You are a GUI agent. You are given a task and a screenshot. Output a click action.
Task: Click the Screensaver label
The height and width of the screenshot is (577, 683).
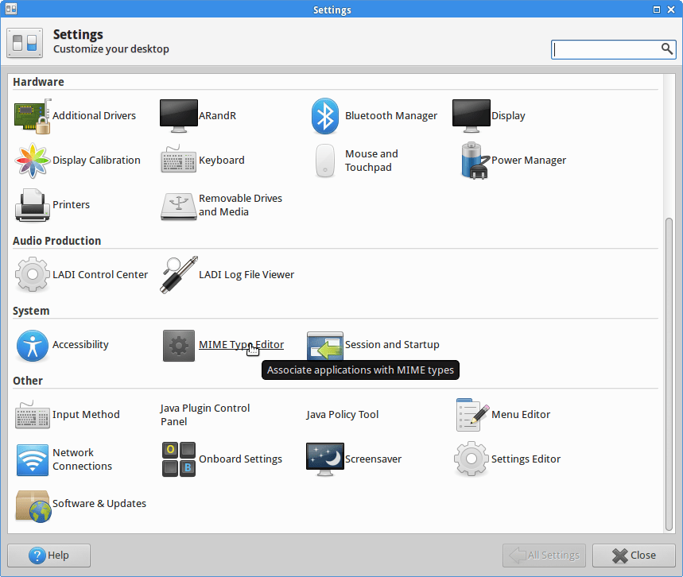tap(373, 459)
